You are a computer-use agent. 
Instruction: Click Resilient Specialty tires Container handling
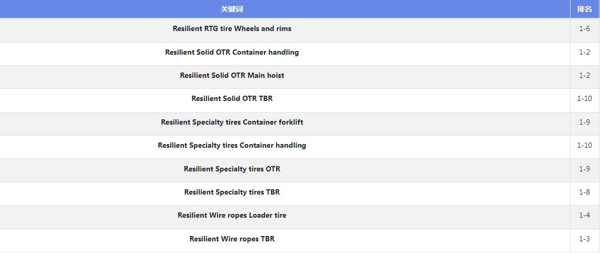click(x=232, y=146)
